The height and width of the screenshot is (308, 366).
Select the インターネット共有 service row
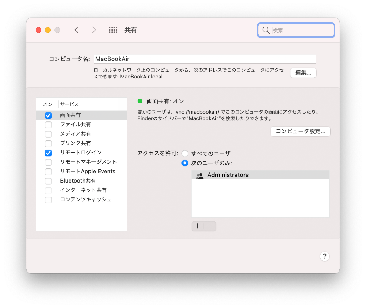81,190
